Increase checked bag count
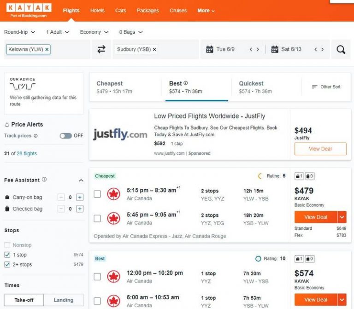 point(80,209)
